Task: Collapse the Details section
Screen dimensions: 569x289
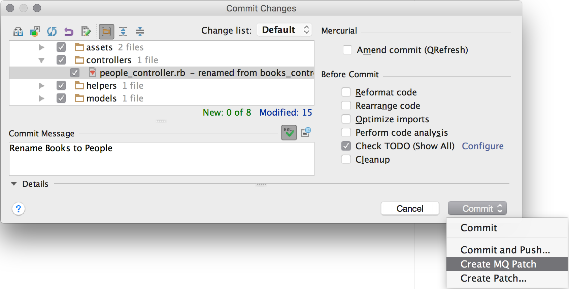Action: [14, 184]
